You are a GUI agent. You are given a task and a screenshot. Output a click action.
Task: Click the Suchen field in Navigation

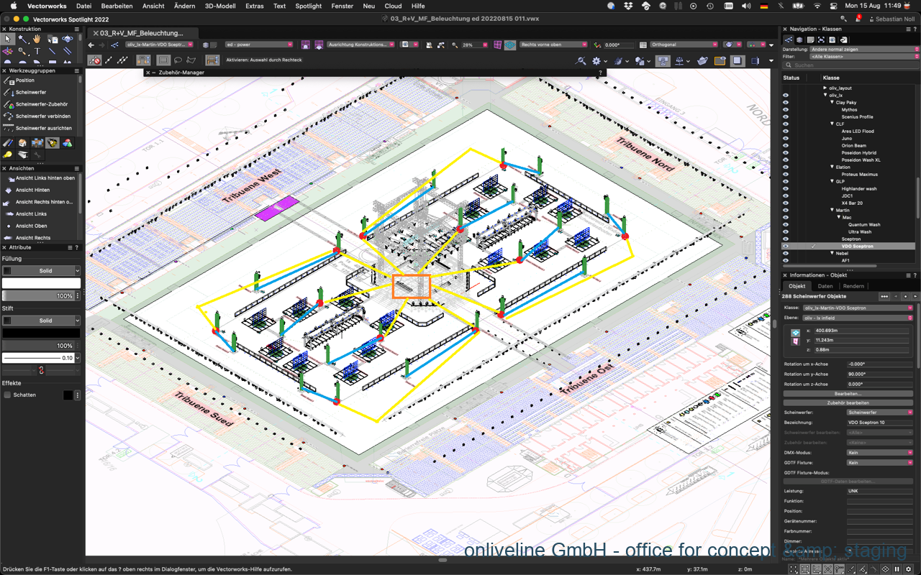tap(850, 65)
